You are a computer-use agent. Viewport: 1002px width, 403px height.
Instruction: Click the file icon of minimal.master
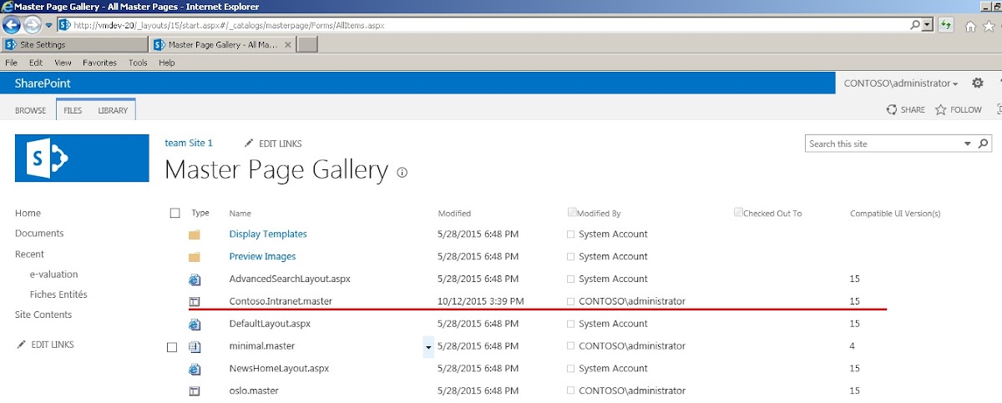195,346
